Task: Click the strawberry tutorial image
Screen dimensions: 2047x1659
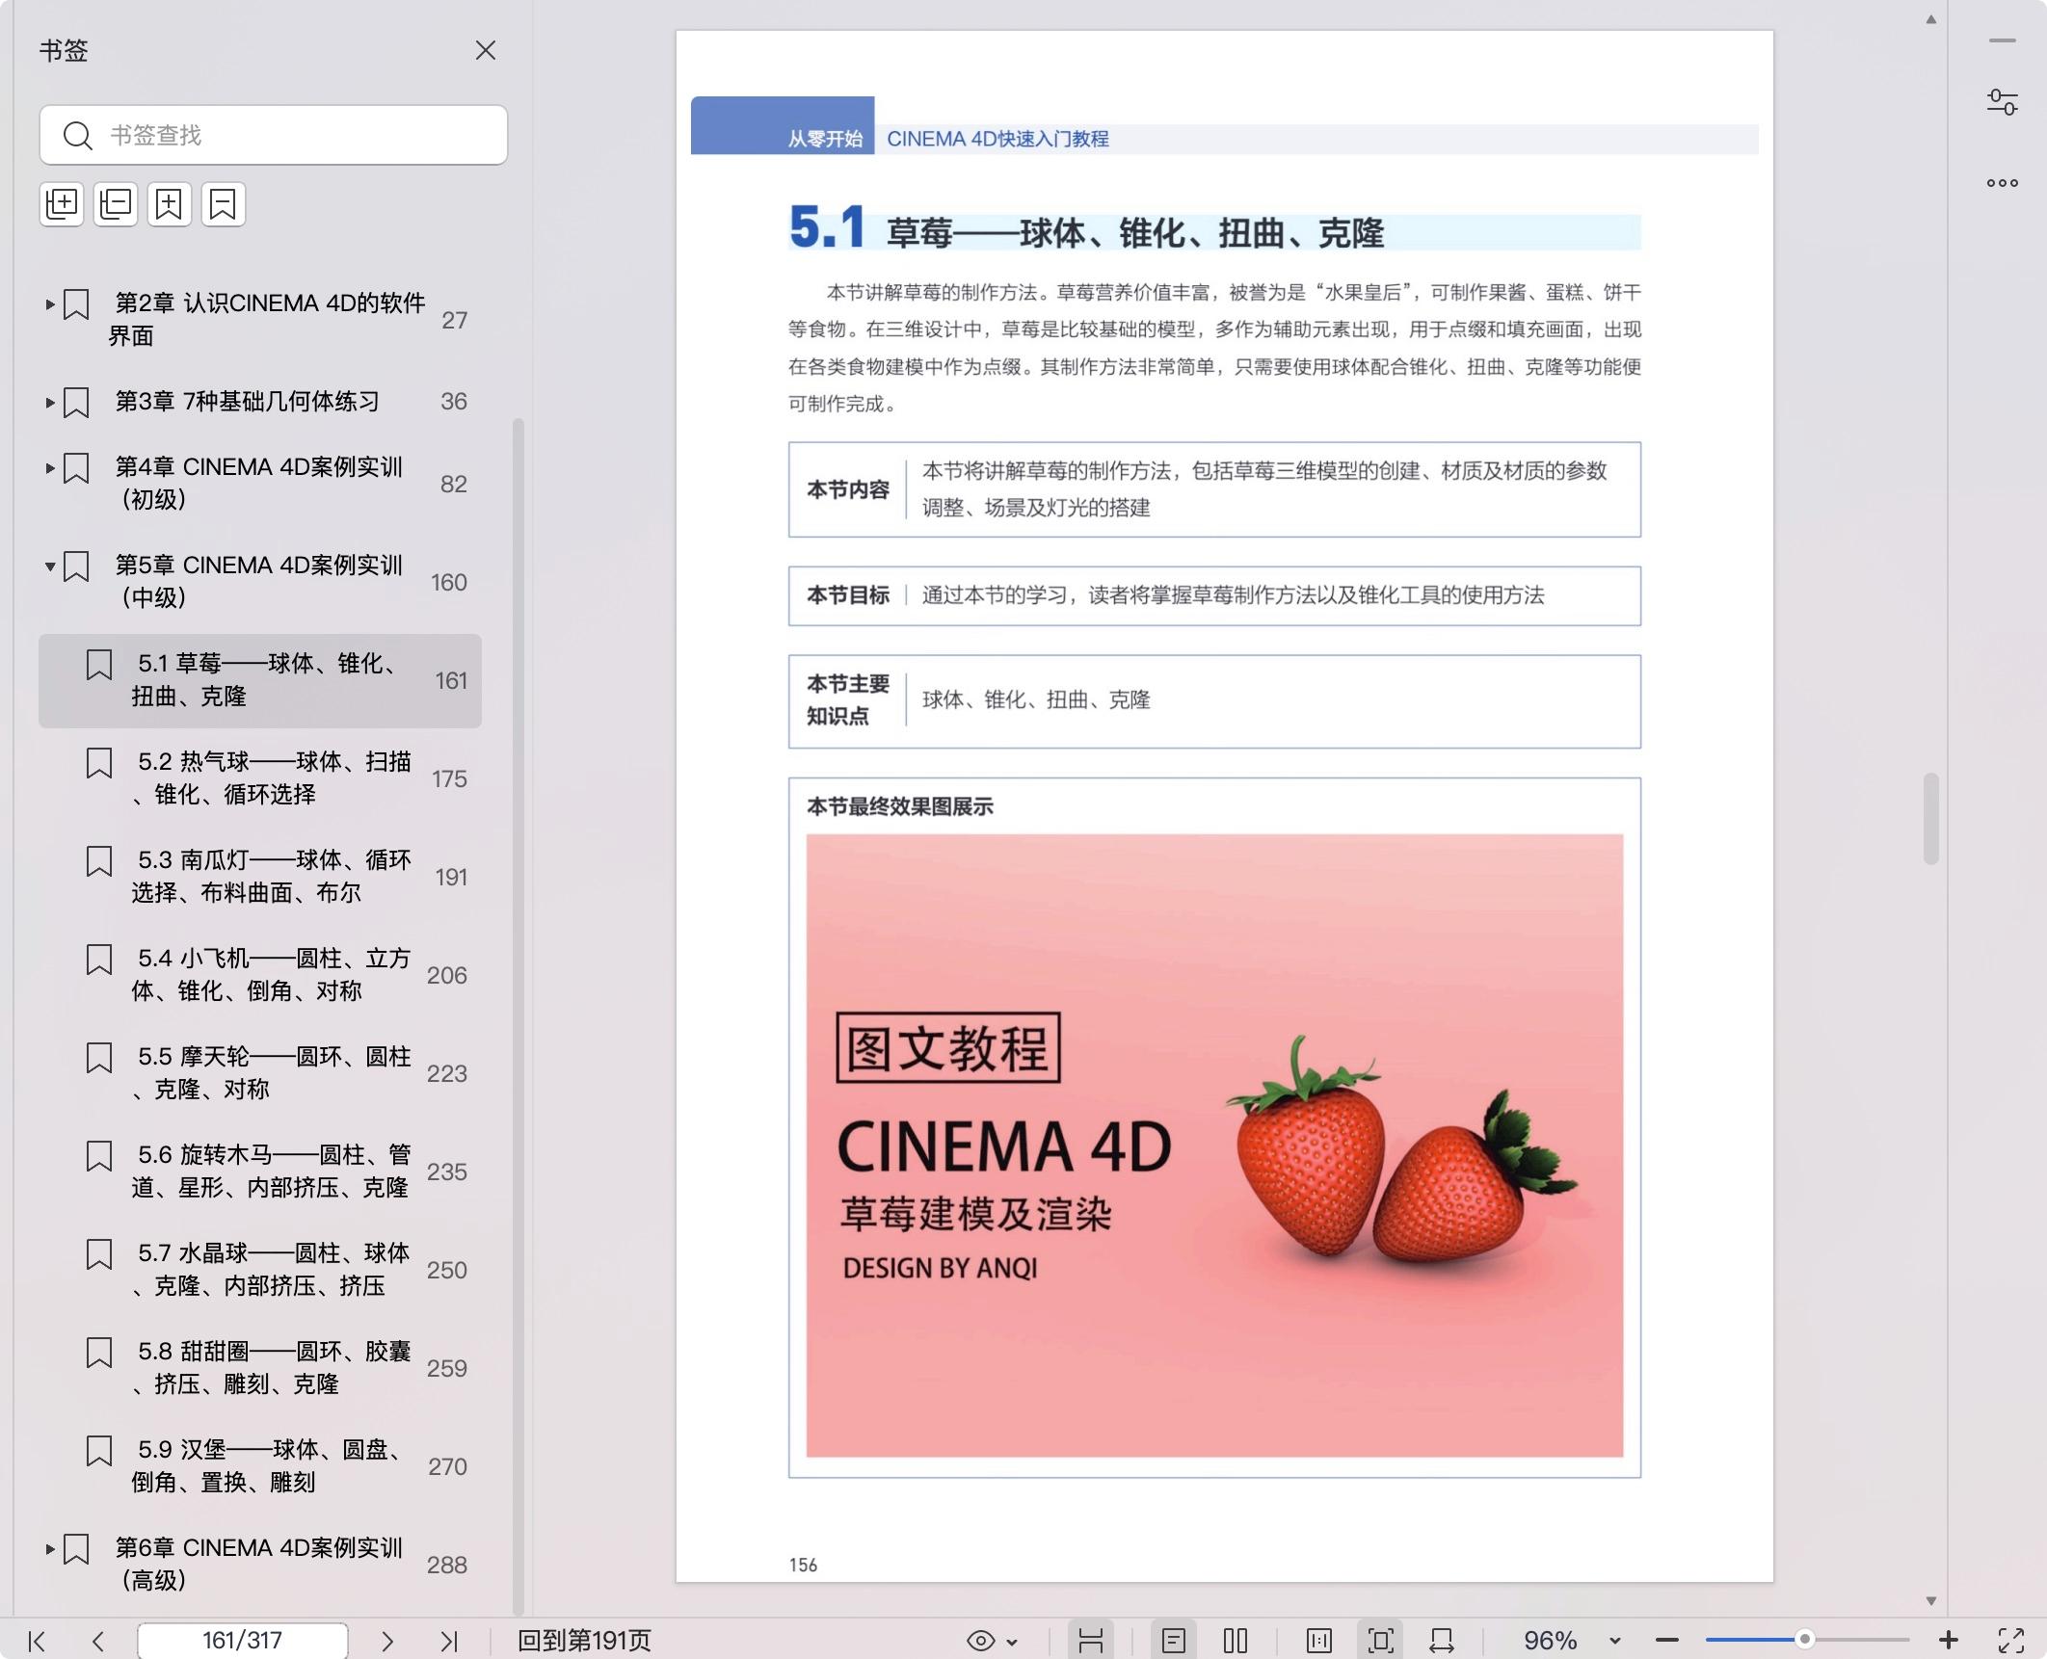Action: pos(1214,1145)
